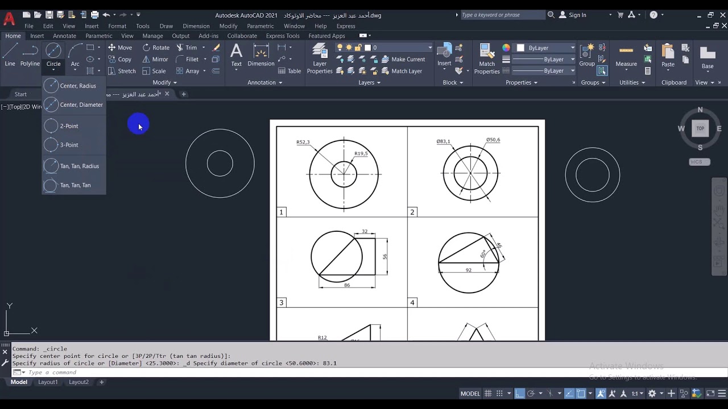Open object color ByLayer dropdown
The height and width of the screenshot is (409, 728).
pyautogui.click(x=545, y=48)
